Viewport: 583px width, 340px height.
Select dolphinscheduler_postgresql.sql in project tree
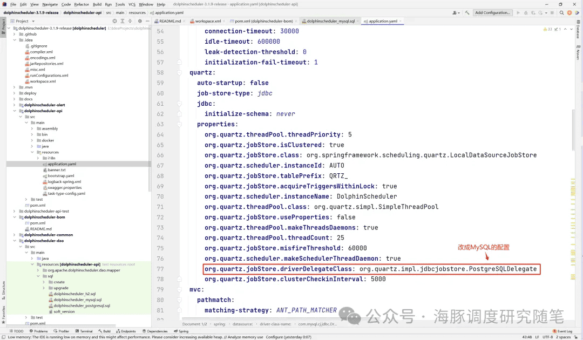pos(82,305)
